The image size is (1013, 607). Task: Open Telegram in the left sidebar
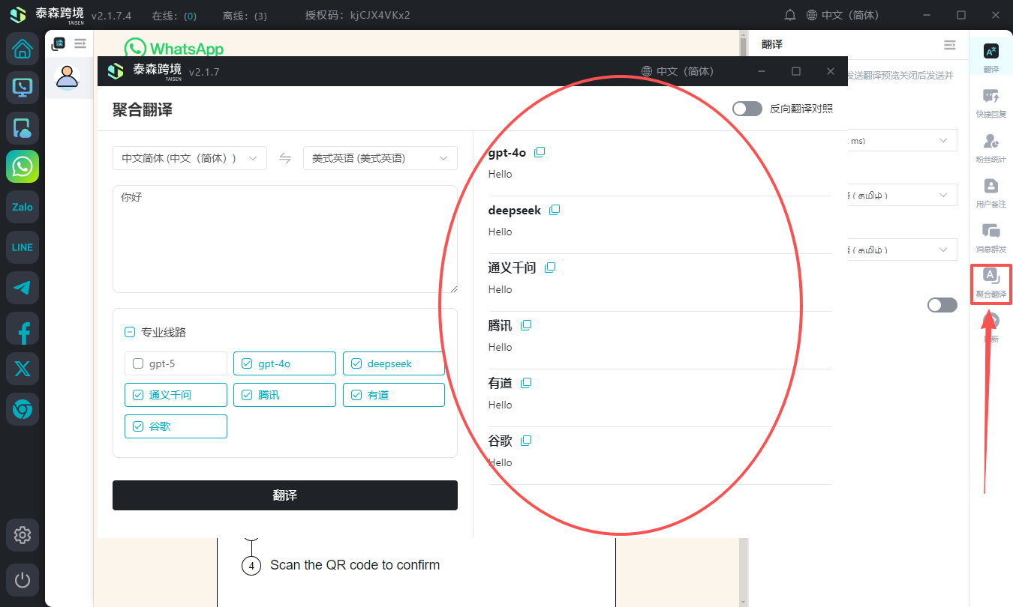pos(23,288)
